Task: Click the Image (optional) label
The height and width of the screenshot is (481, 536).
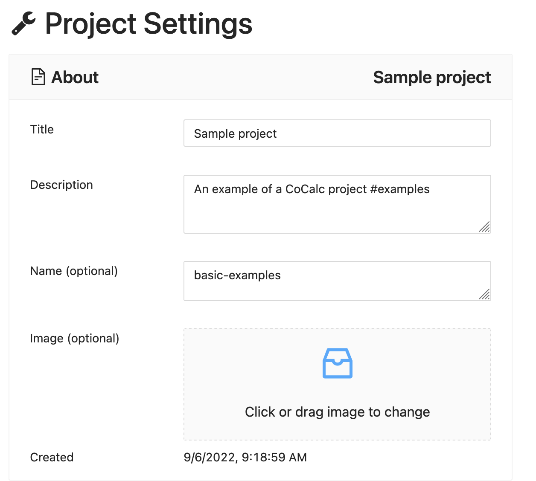Action: pyautogui.click(x=75, y=338)
